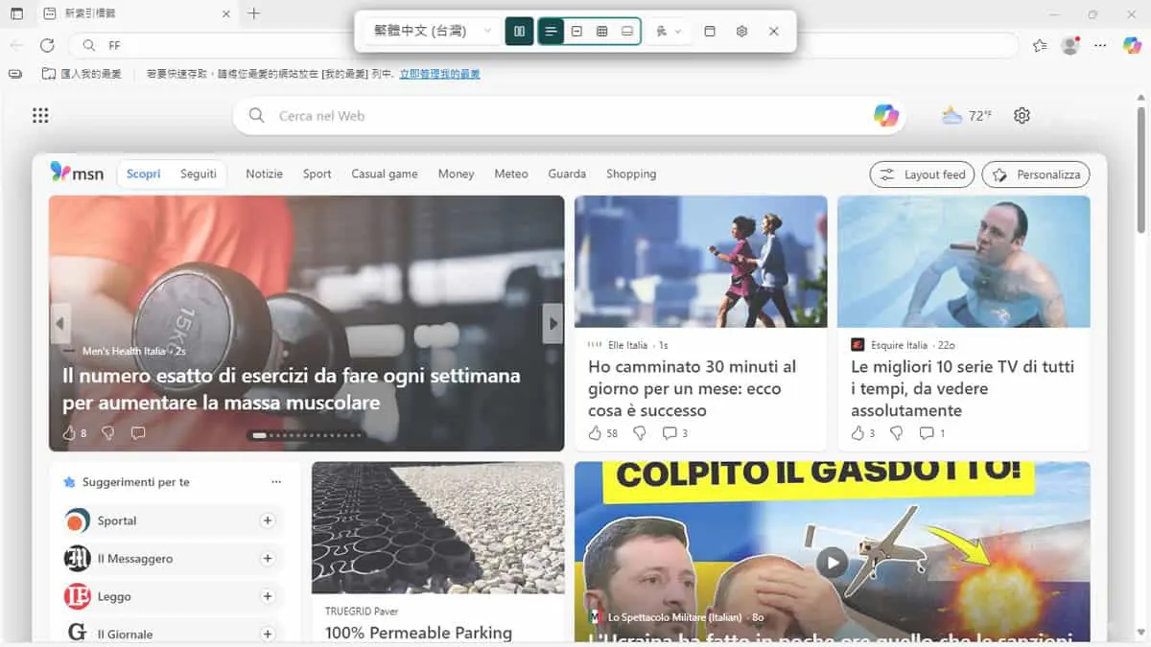Open Suggerimenti per te more options

[x=276, y=482]
